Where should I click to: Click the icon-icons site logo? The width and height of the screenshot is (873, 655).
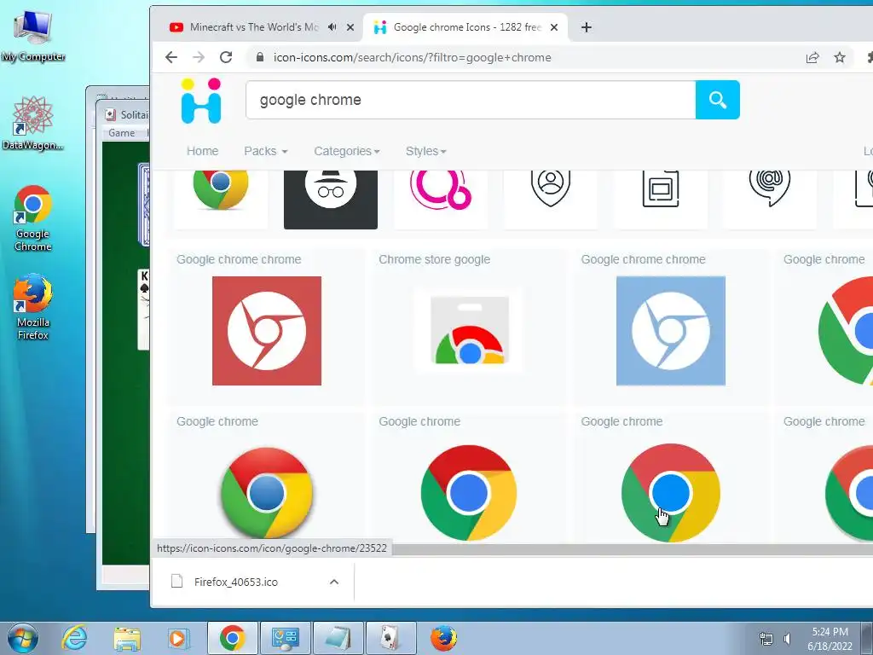click(201, 101)
